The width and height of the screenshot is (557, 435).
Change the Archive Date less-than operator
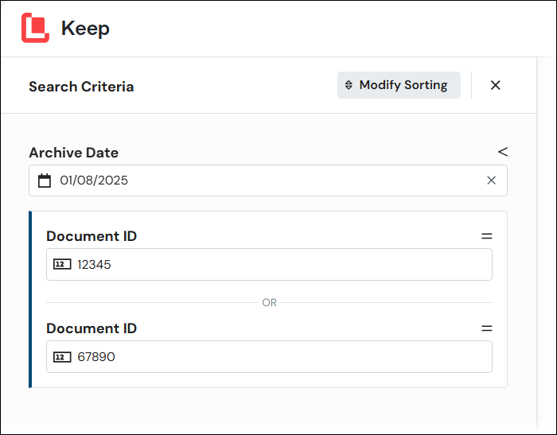(x=503, y=152)
